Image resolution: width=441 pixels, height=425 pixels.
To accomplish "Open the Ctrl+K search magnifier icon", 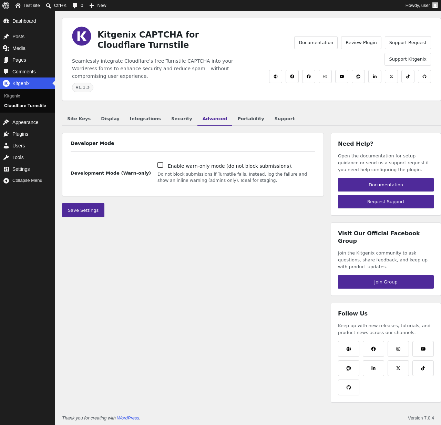I will coord(49,6).
